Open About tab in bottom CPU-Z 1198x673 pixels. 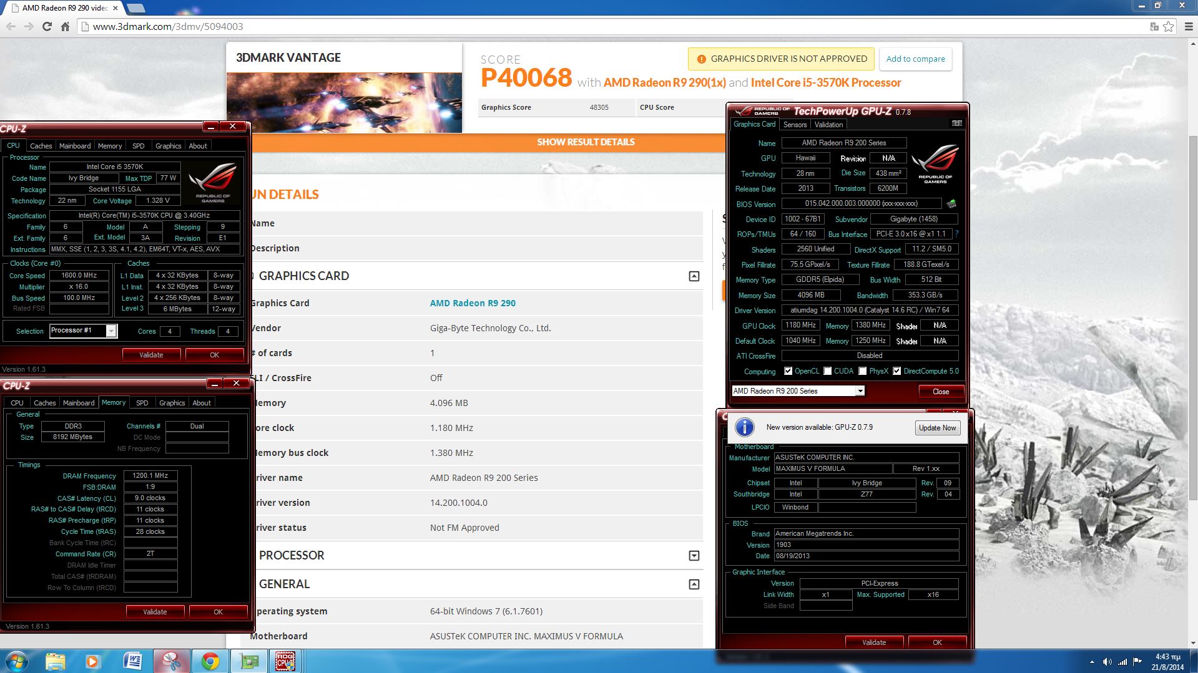[202, 403]
